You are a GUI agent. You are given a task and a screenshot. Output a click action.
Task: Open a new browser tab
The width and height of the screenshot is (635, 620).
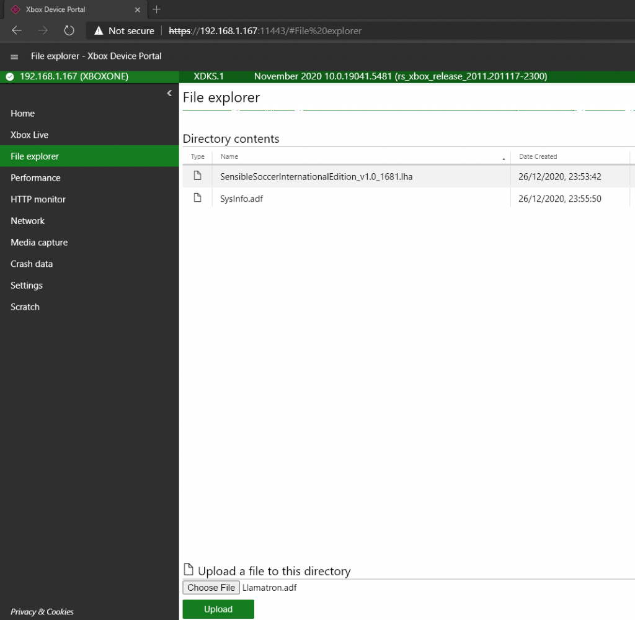(x=157, y=9)
